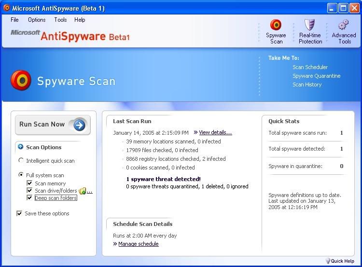Viewport: 362px width, 267px height.
Task: Click '0 spyware threats quarantined, 1 deleted' line
Action: 187,186
